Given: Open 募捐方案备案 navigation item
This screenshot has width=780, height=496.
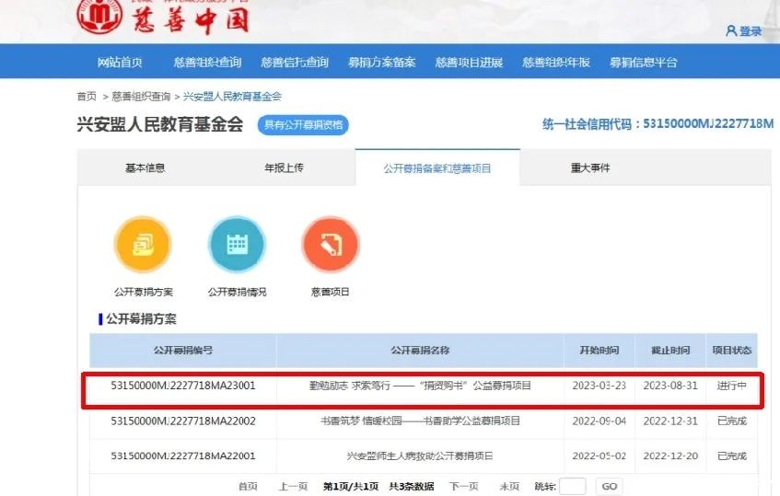Looking at the screenshot, I should (x=382, y=63).
